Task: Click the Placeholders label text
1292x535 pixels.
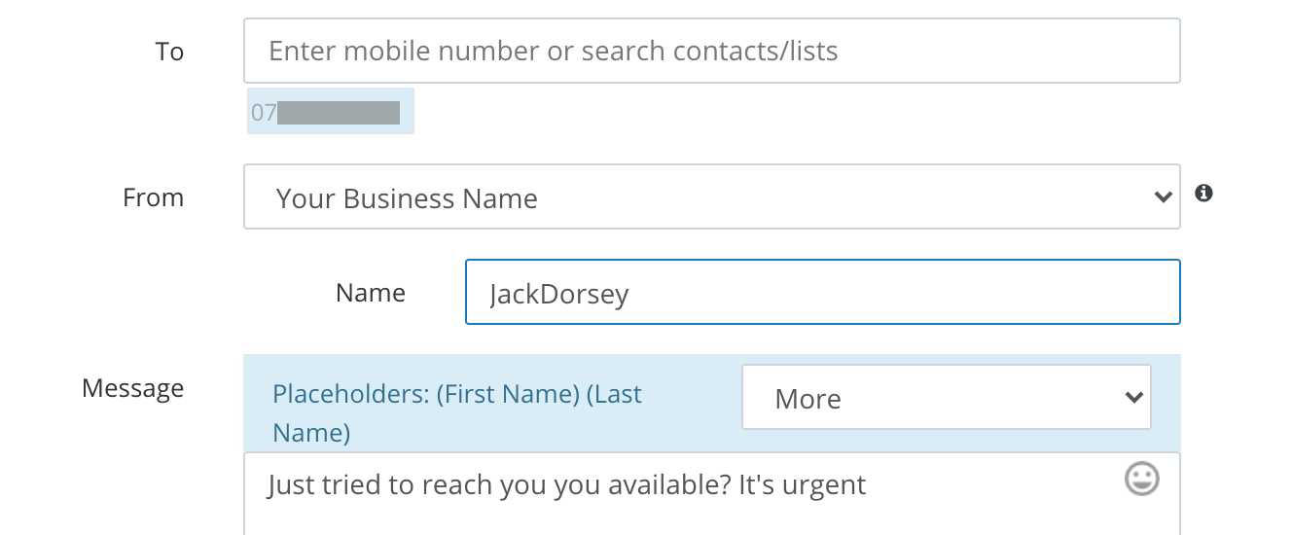Action: pos(351,394)
